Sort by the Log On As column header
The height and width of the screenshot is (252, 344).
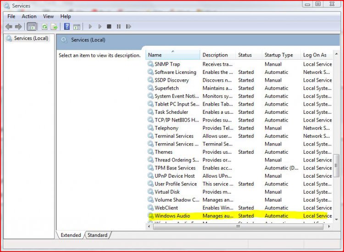point(317,55)
